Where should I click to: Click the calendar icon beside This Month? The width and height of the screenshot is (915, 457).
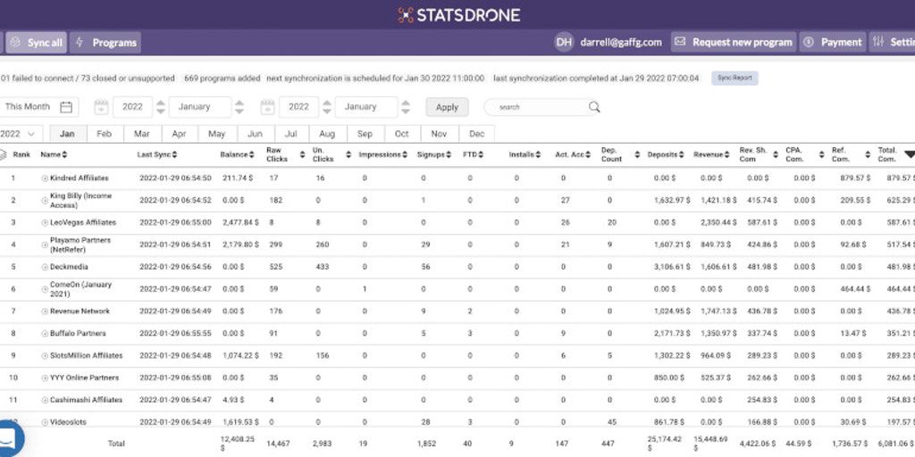[66, 107]
